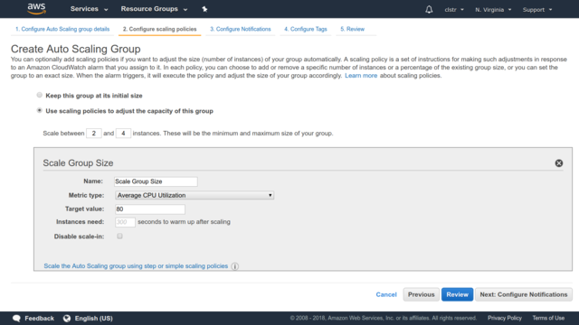Screen dimensions: 579x325
Task: Click the Metric type label
Action: [87, 195]
